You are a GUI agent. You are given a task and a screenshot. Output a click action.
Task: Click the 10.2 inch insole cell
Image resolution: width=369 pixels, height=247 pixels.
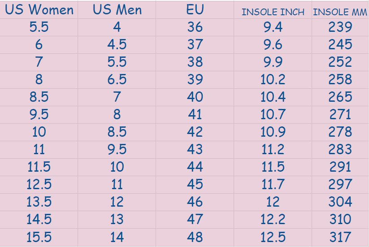tap(273, 80)
